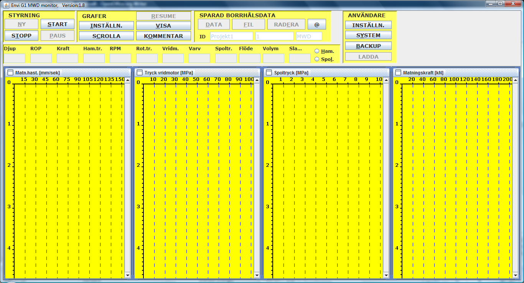Open the Spoltryck graph window icon
The width and height of the screenshot is (524, 283).
pyautogui.click(x=269, y=72)
